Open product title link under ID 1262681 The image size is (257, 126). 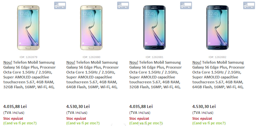[x=155, y=75]
